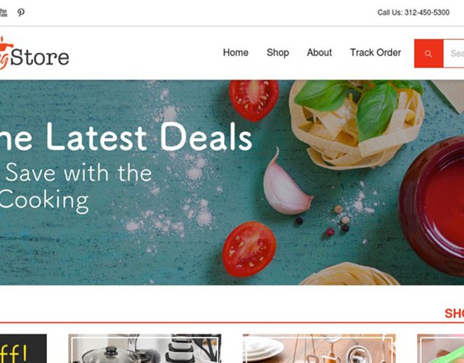Open the cookware pots category thumbnail
This screenshot has height=363, width=464.
pyautogui.click(x=145, y=348)
